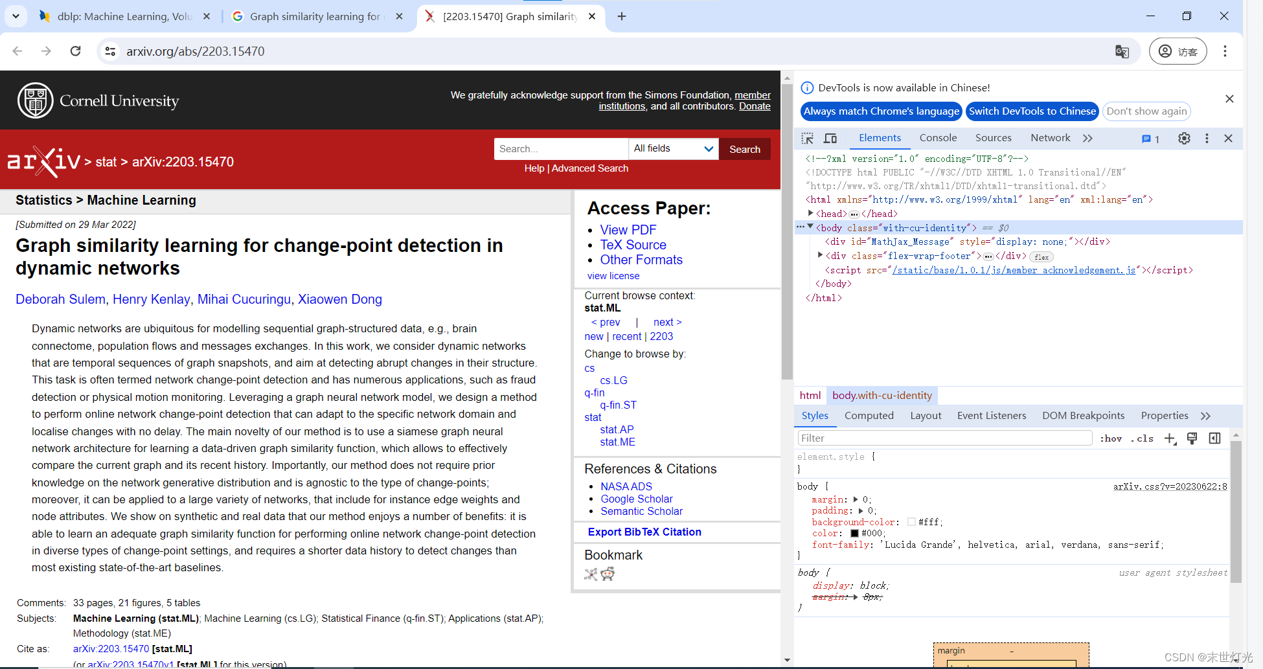Open arXiv.css source link

pyautogui.click(x=1170, y=486)
